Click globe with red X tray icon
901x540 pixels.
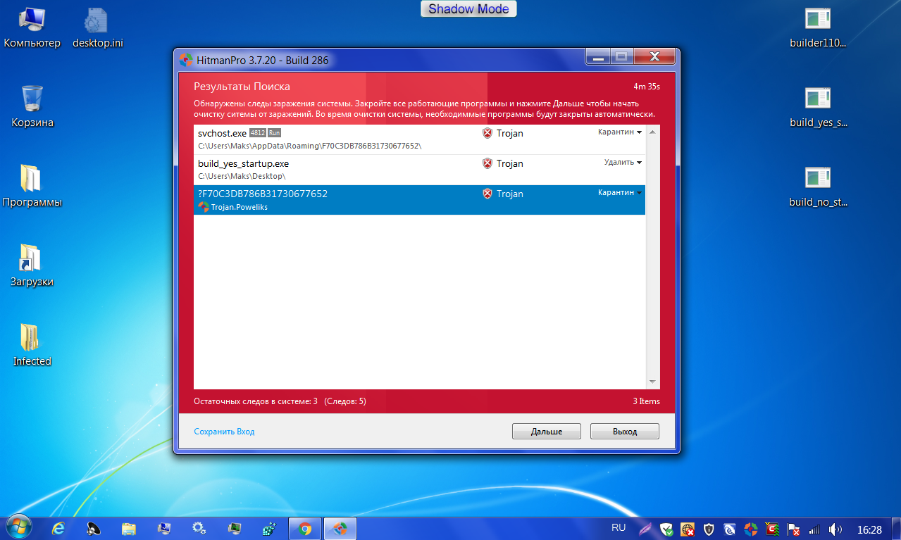(688, 529)
